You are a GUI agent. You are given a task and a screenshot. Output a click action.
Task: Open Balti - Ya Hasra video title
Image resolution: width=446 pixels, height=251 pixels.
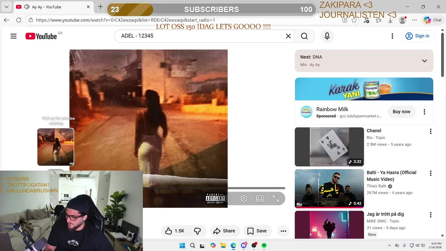click(391, 176)
